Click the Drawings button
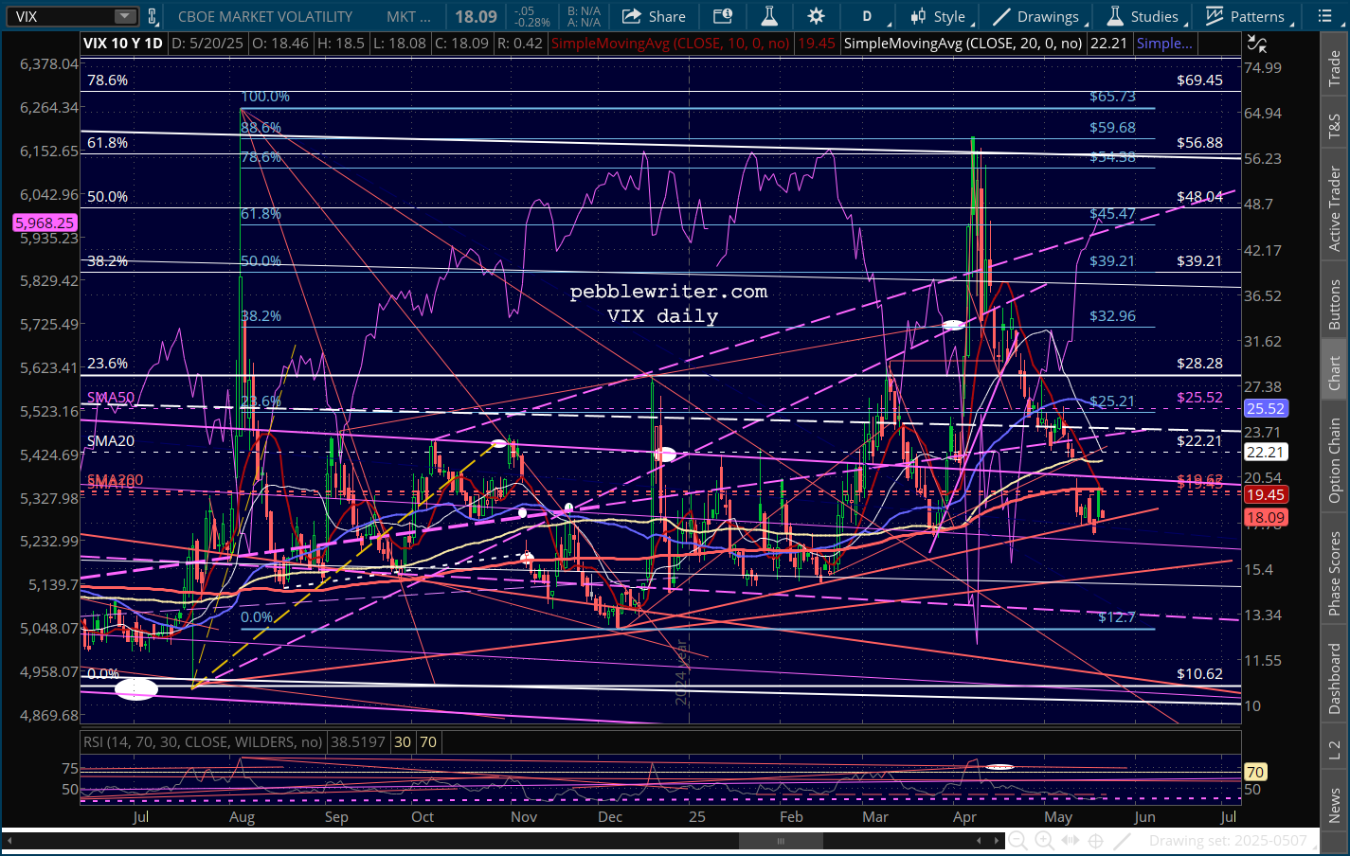Viewport: 1350px width, 856px height. click(1036, 16)
